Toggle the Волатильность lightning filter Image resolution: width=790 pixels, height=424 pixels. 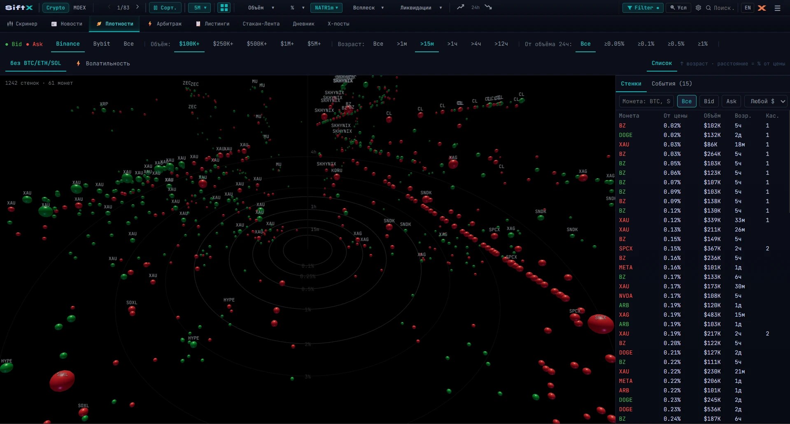click(x=103, y=63)
